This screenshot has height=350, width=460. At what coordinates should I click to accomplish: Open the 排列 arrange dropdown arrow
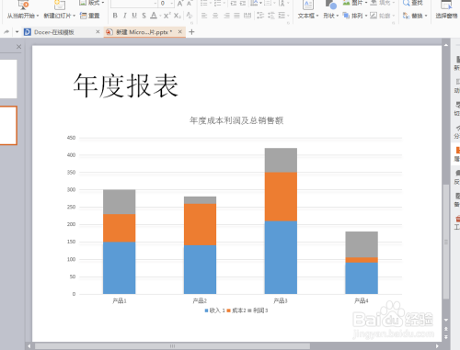click(366, 16)
